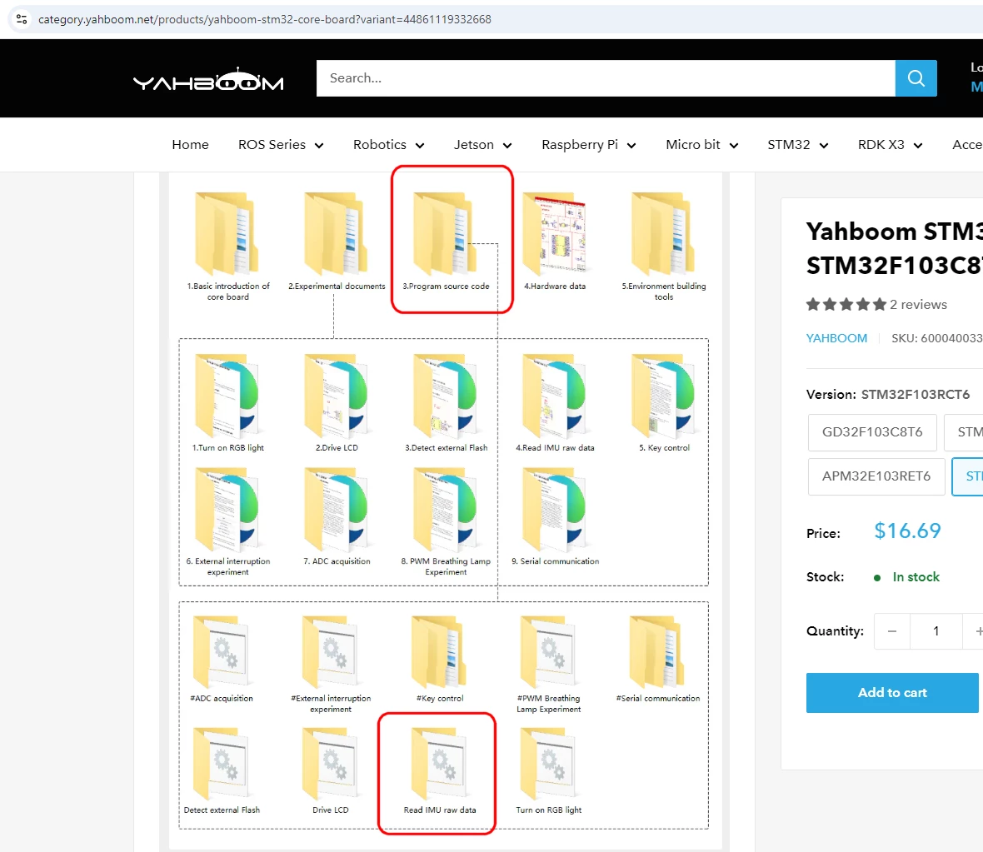Select the GD32F103C8T6 version option

click(x=872, y=432)
